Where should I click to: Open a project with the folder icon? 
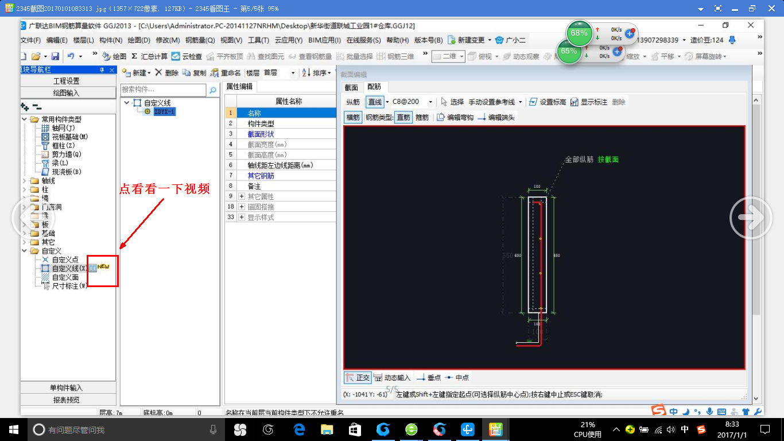36,56
